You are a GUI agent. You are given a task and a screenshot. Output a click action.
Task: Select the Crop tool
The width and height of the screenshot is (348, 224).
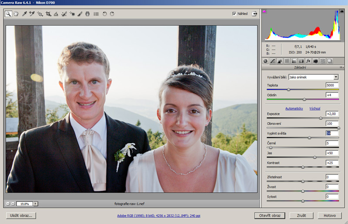coord(48,14)
